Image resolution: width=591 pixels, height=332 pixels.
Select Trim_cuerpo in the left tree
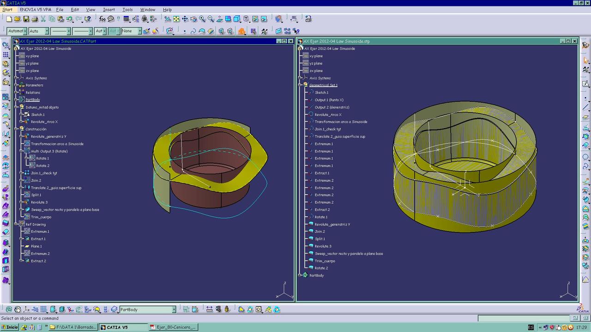coord(41,217)
